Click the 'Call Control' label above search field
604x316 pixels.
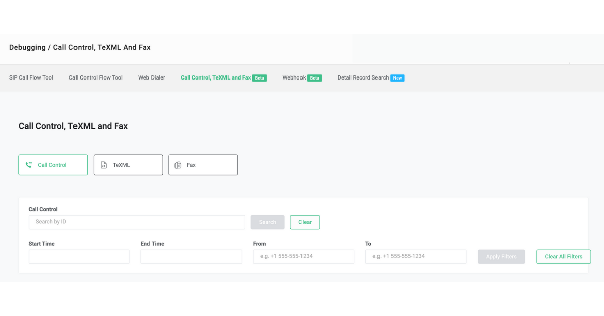click(43, 209)
